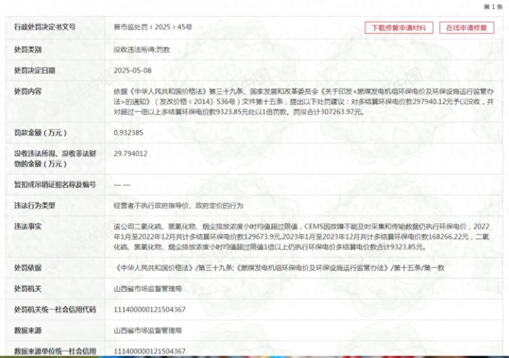Click the 行政处罚决定书文号 row label
The height and width of the screenshot is (358, 509).
coord(45,27)
